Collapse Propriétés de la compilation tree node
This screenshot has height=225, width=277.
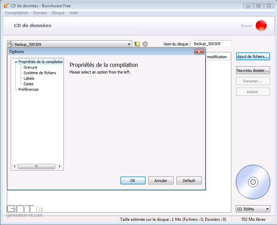coord(16,62)
